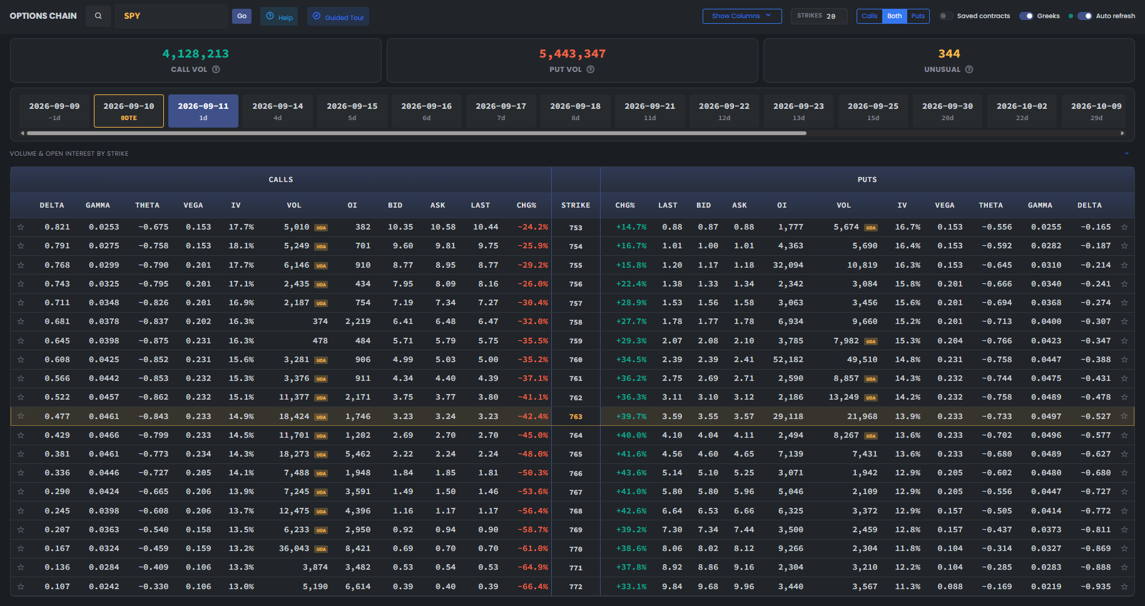Click the STRIKES count field showing 20
The image size is (1145, 606).
[819, 16]
